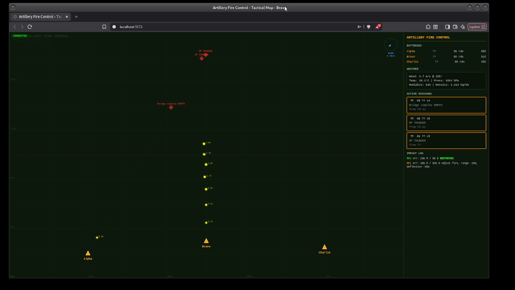Select the Charlie battery marker
The height and width of the screenshot is (290, 515).
(x=324, y=246)
